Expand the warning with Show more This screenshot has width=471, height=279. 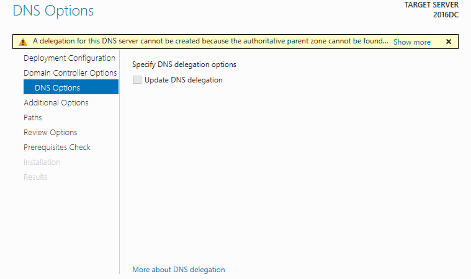tap(412, 42)
